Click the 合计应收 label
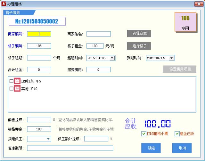The width and height of the screenshot is (205, 161). 130,123
